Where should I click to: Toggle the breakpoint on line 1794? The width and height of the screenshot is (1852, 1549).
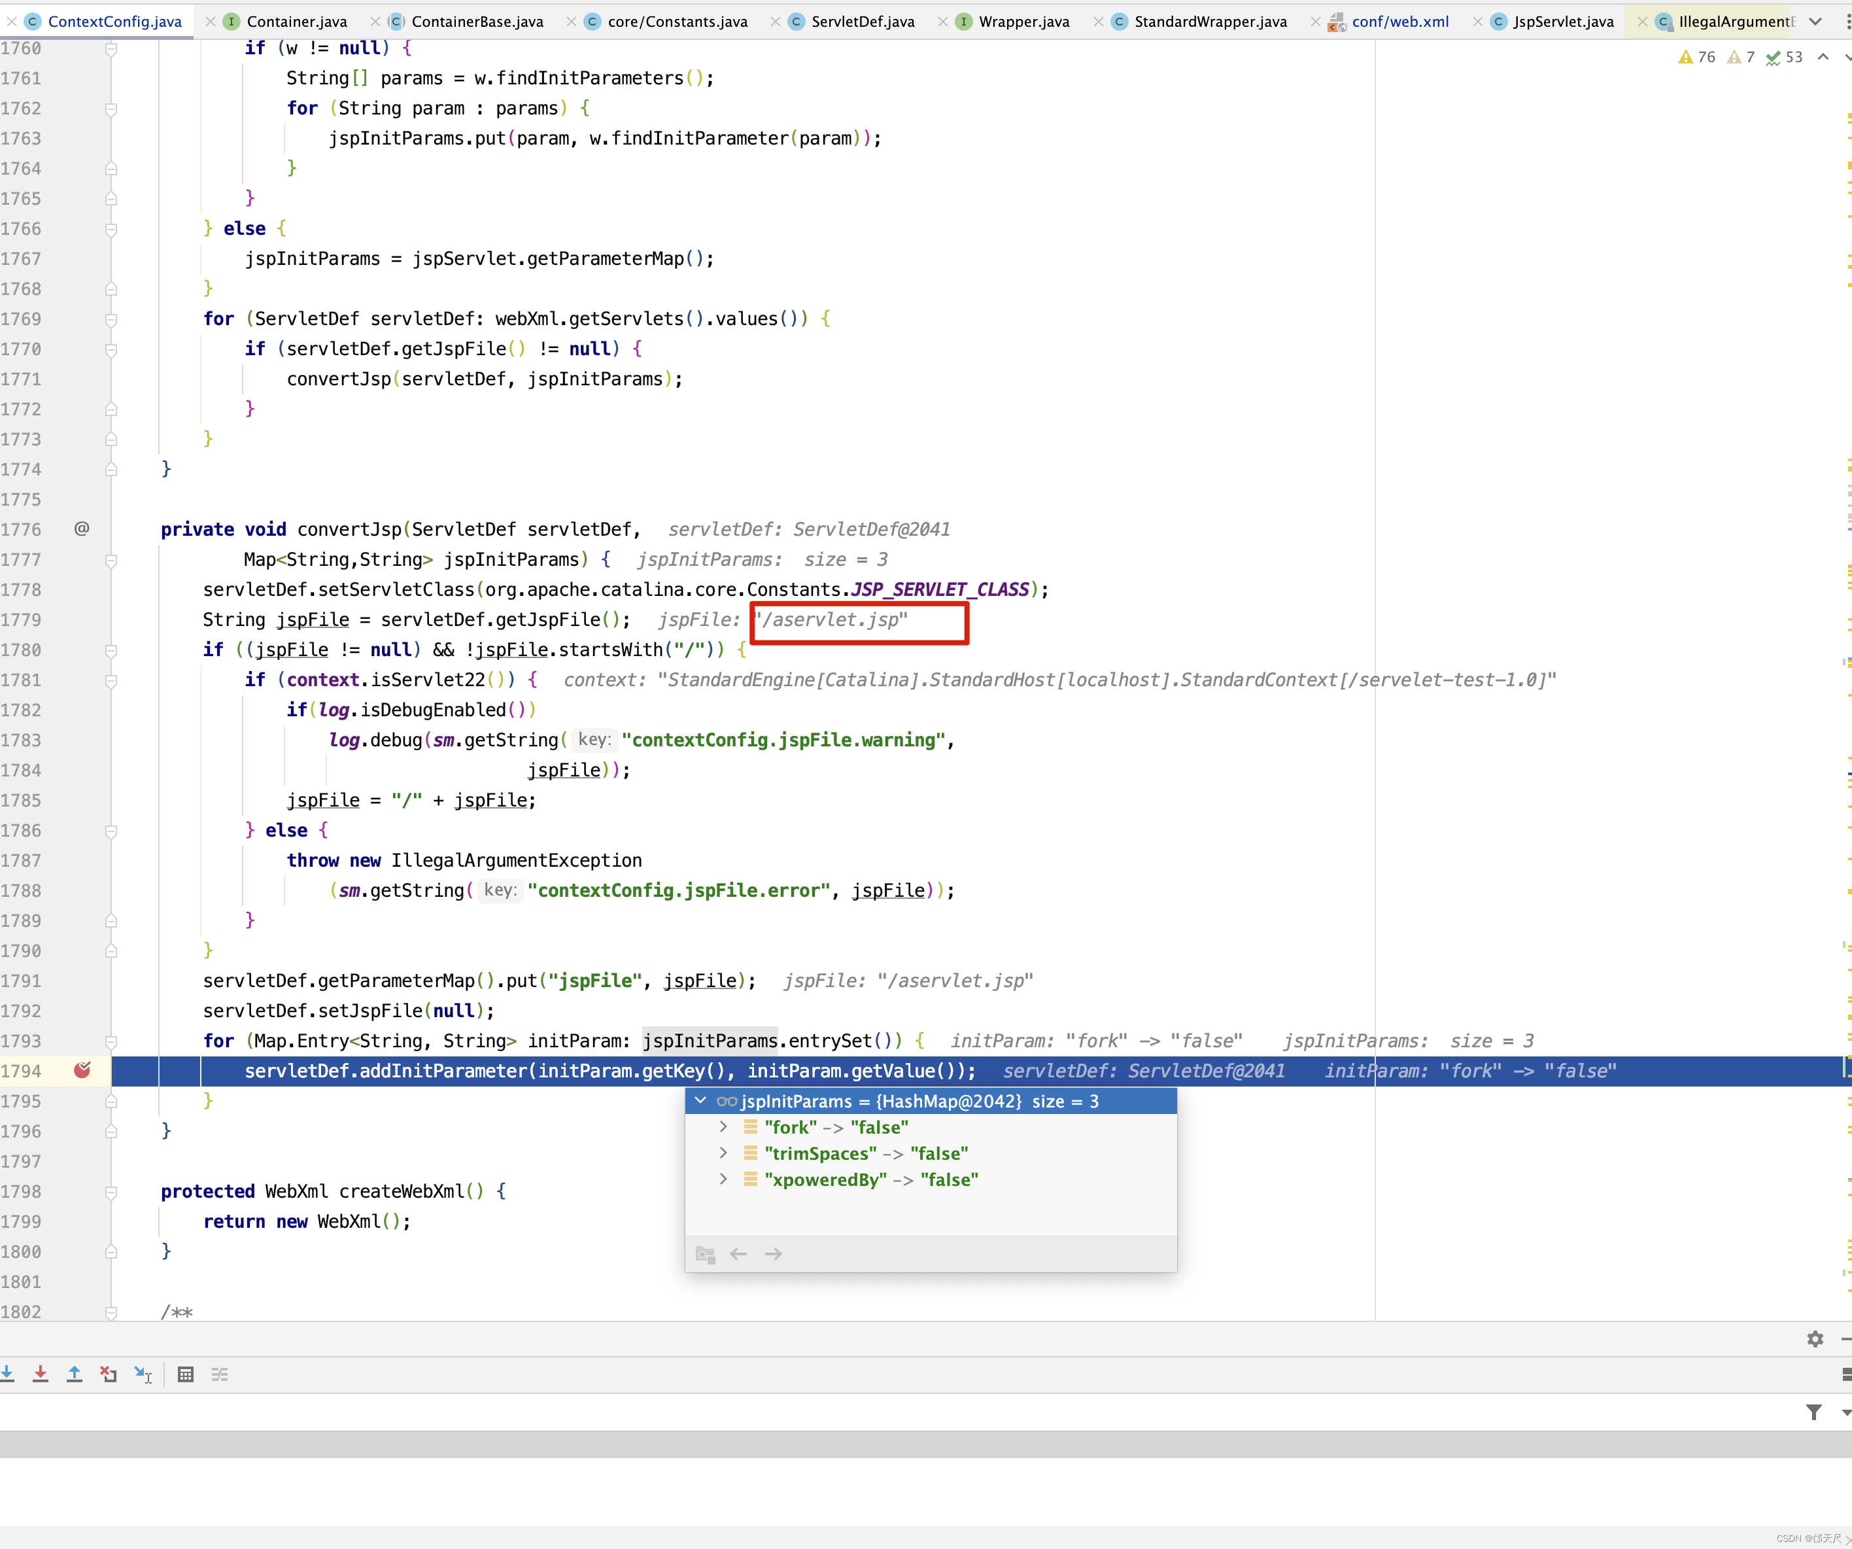tap(82, 1070)
